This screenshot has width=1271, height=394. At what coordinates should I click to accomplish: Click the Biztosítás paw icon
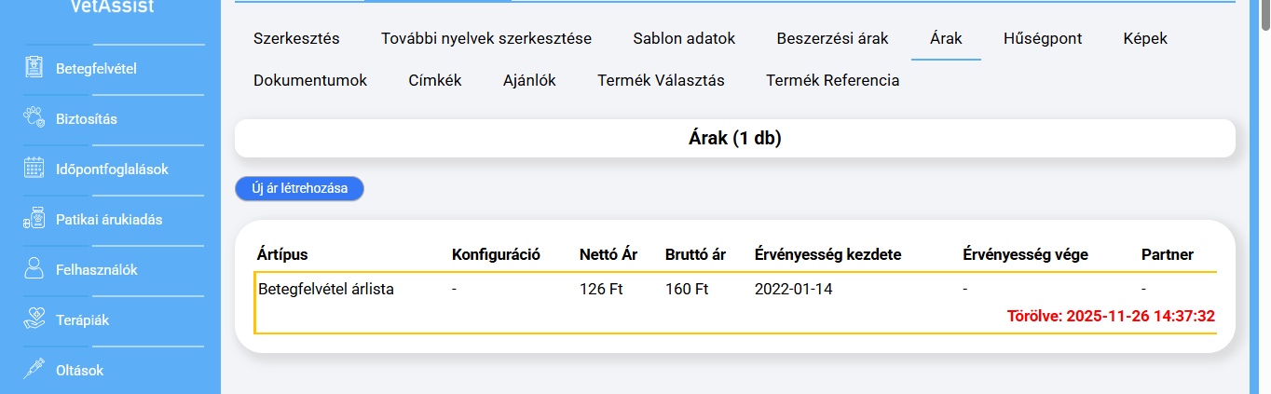tap(34, 118)
